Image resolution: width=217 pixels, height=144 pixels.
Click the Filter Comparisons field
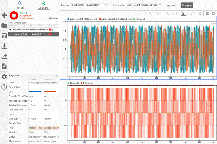30,23
